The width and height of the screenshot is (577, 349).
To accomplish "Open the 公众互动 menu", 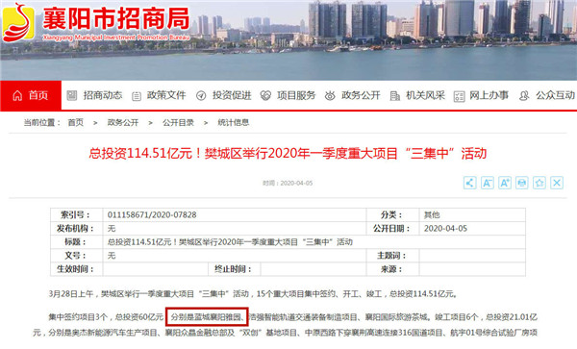I will tap(546, 95).
